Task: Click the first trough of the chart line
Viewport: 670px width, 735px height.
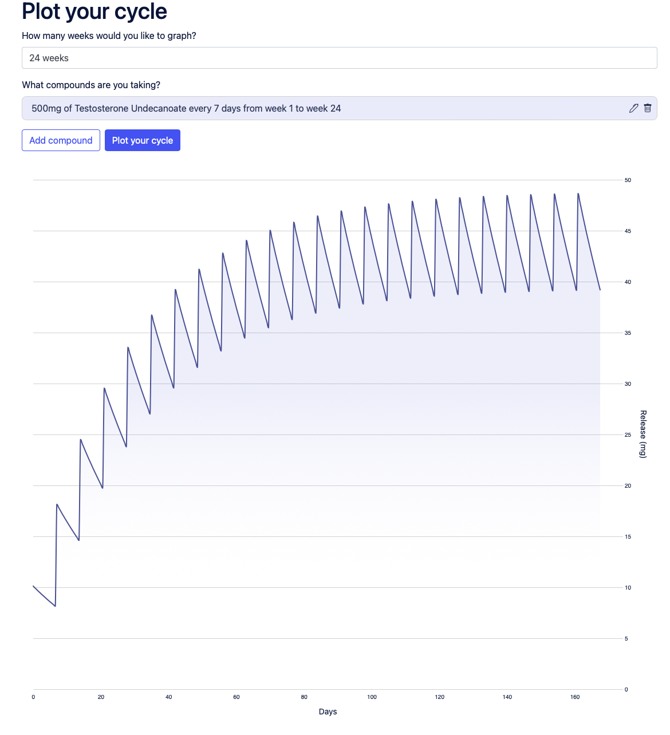Action: click(55, 606)
